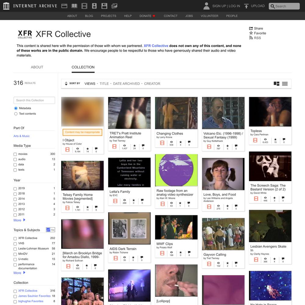Click the XFR Collective logo image
Viewport: 305px width, 305px height.
[x=25, y=34]
